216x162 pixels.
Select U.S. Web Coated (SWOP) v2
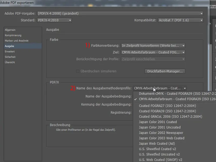pos(174,160)
